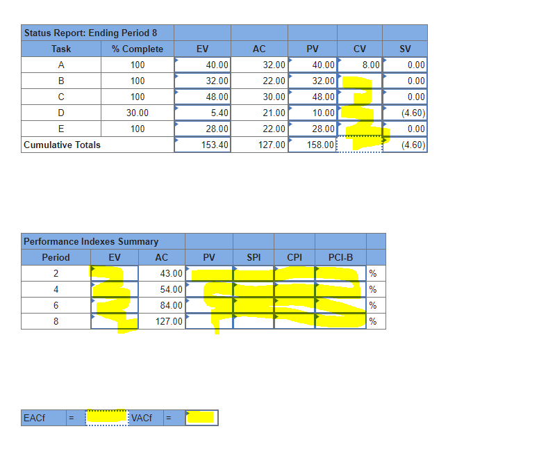Select the PV field for Period 4

point(209,289)
